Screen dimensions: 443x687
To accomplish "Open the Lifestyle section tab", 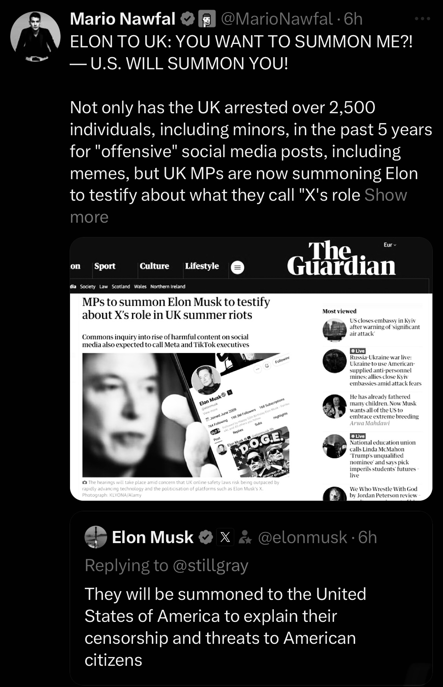I will (x=202, y=266).
